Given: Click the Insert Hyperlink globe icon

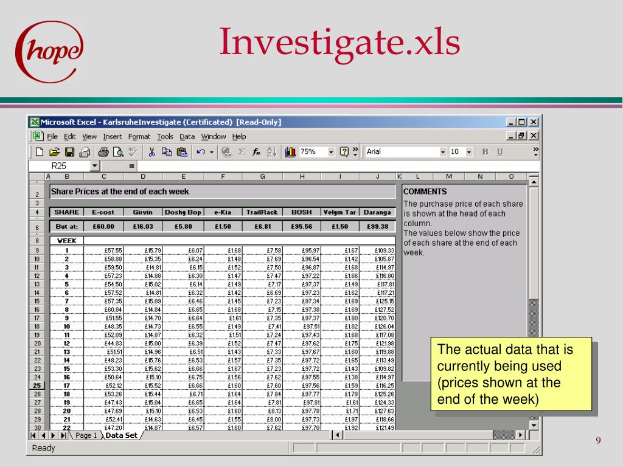Looking at the screenshot, I should (226, 151).
